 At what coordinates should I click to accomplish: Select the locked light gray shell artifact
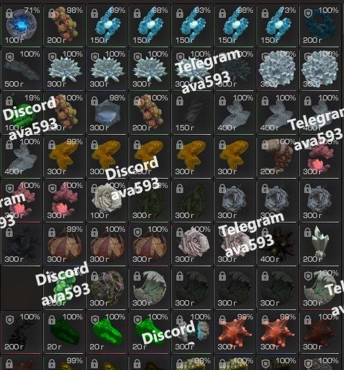(149, 289)
